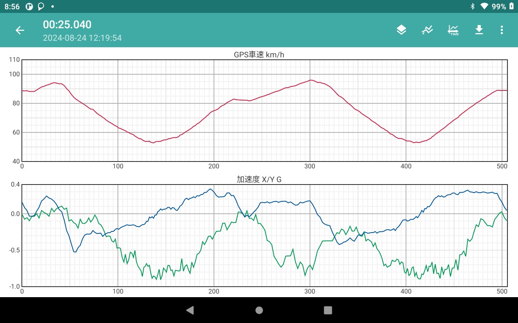Tap the lap time 00:25.040 title
The image size is (518, 323).
tap(67, 25)
